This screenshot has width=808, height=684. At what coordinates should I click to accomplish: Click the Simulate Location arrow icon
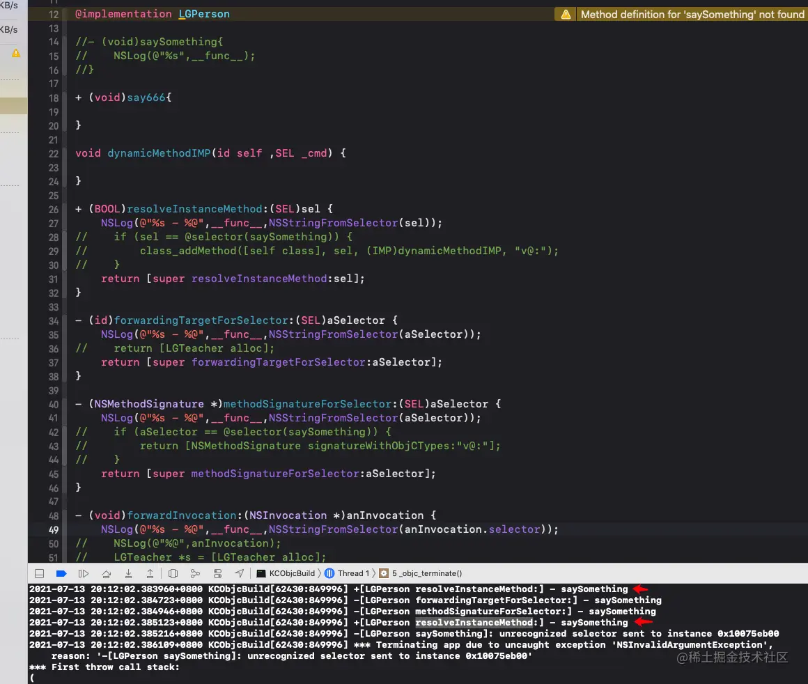coord(240,573)
